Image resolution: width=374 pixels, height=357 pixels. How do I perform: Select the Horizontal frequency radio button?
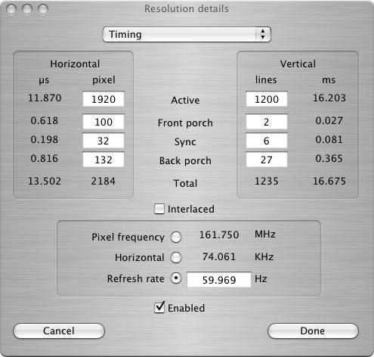tap(176, 257)
